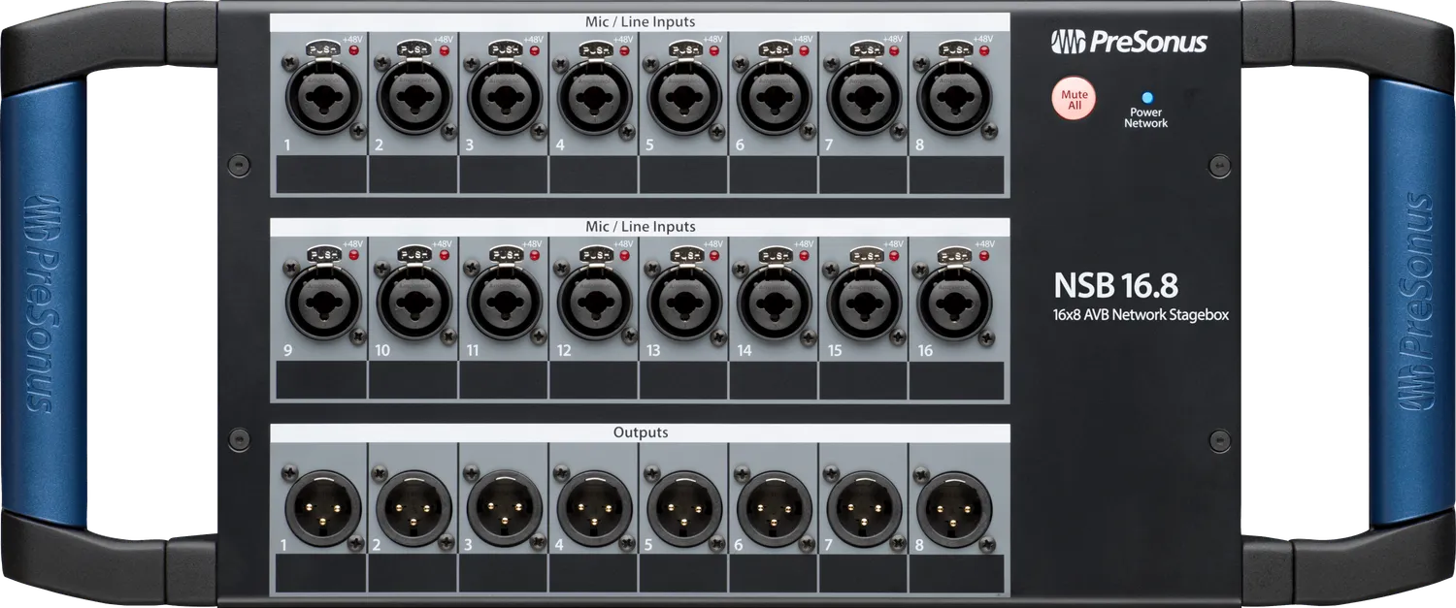
Task: Click the XLR connector for output 1
Action: [x=323, y=509]
